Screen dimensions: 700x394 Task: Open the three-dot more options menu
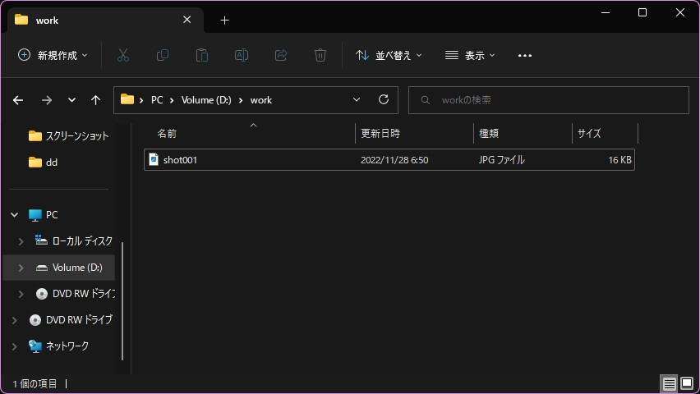tap(524, 55)
